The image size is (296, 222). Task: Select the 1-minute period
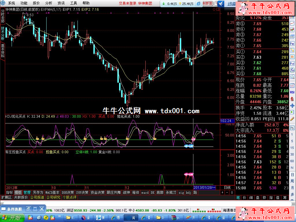tap(292, 135)
